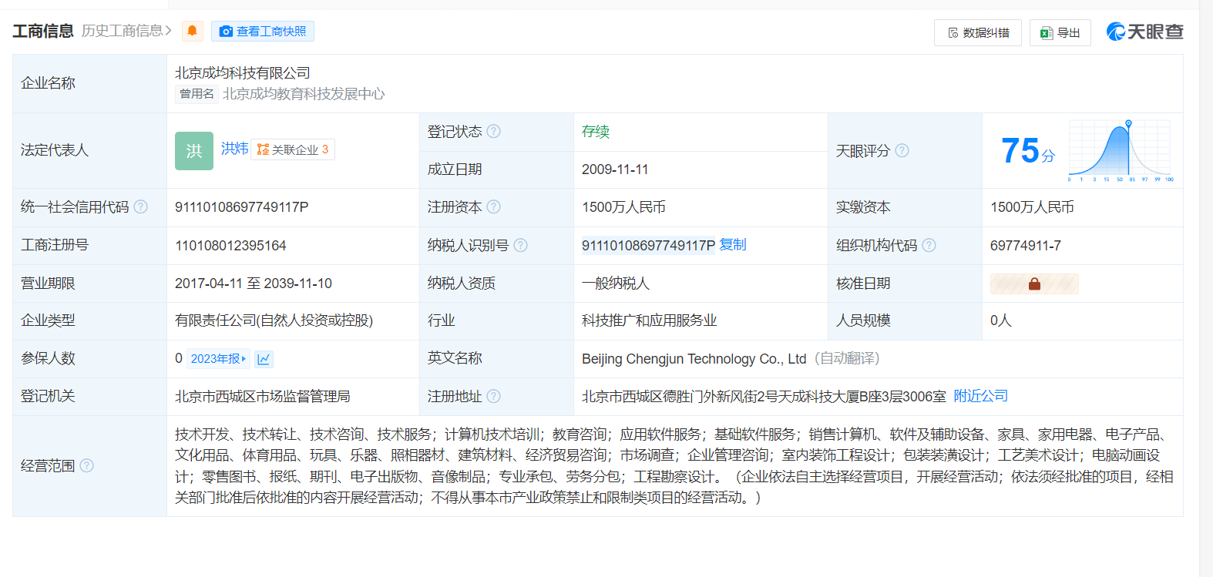
Task: Click the green 洪 avatar
Action: tap(194, 151)
